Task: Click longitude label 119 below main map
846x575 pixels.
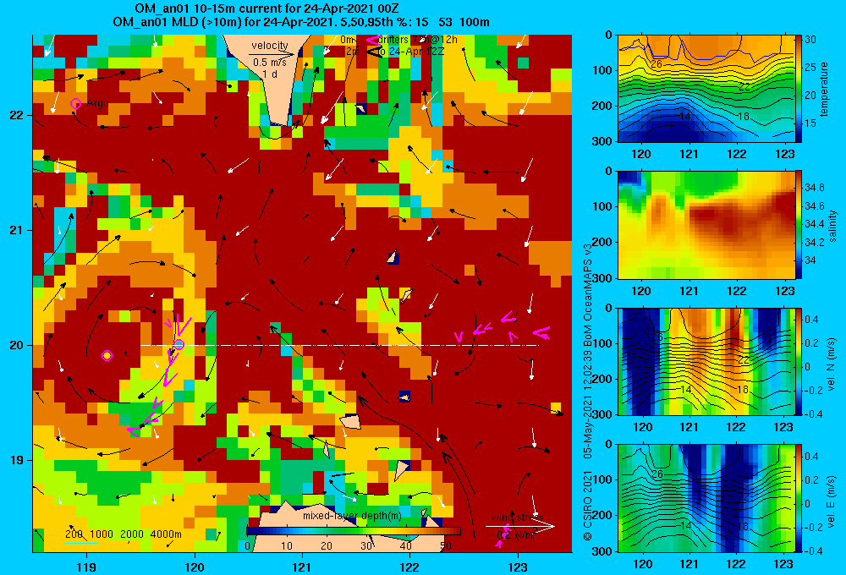Action: point(86,567)
